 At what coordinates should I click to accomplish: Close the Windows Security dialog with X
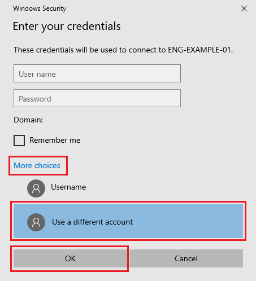pos(244,8)
